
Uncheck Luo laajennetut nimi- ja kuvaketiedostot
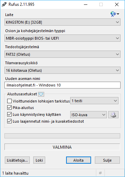tap(9, 121)
